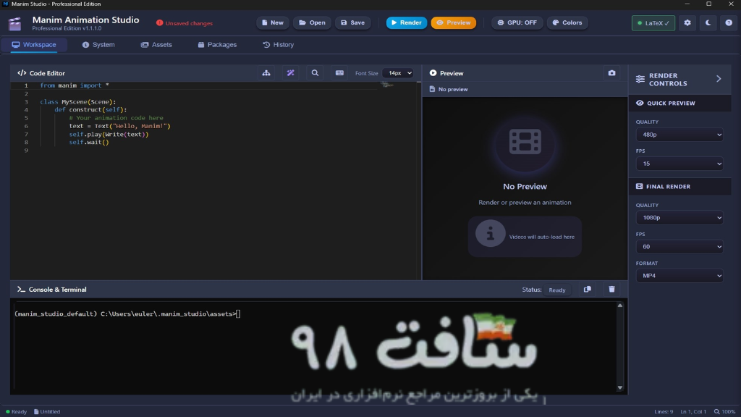The image size is (741, 417).
Task: Toggle GPU: OFF button
Action: (x=517, y=22)
